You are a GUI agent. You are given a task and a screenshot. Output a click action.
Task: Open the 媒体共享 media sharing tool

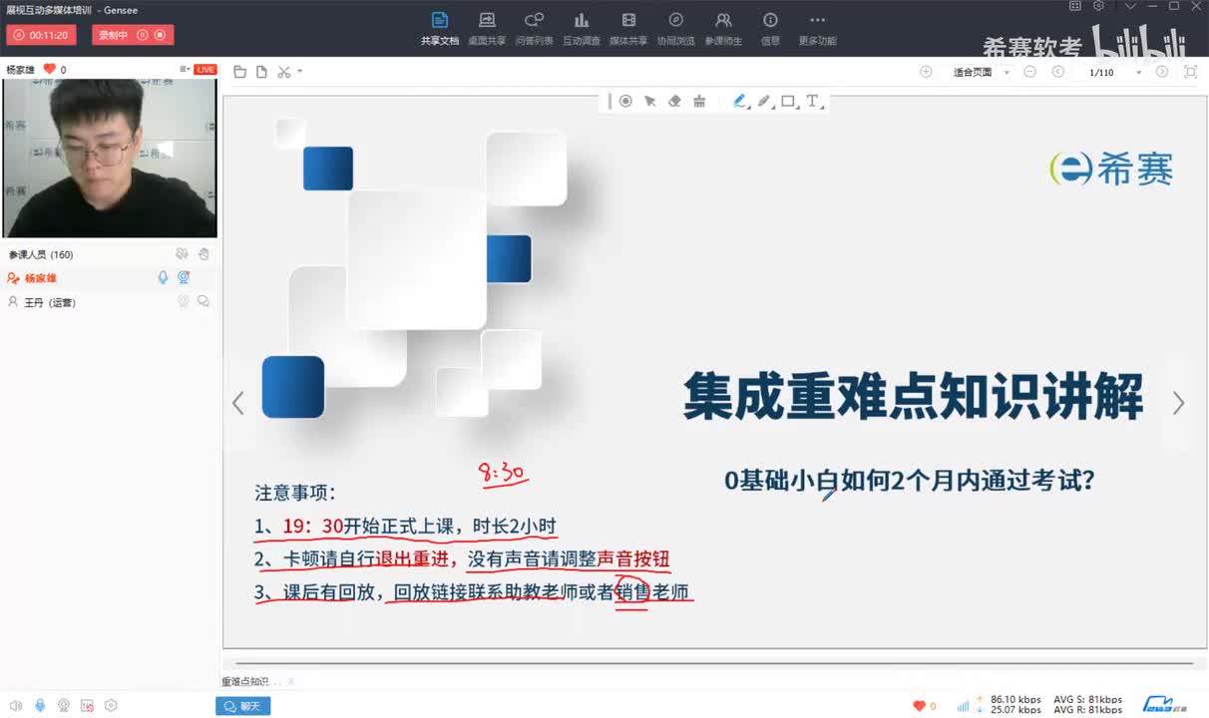628,28
